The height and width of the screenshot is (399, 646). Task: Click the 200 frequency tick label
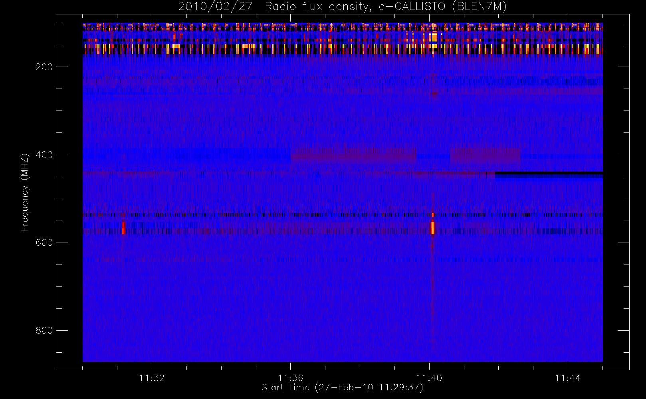pos(44,67)
